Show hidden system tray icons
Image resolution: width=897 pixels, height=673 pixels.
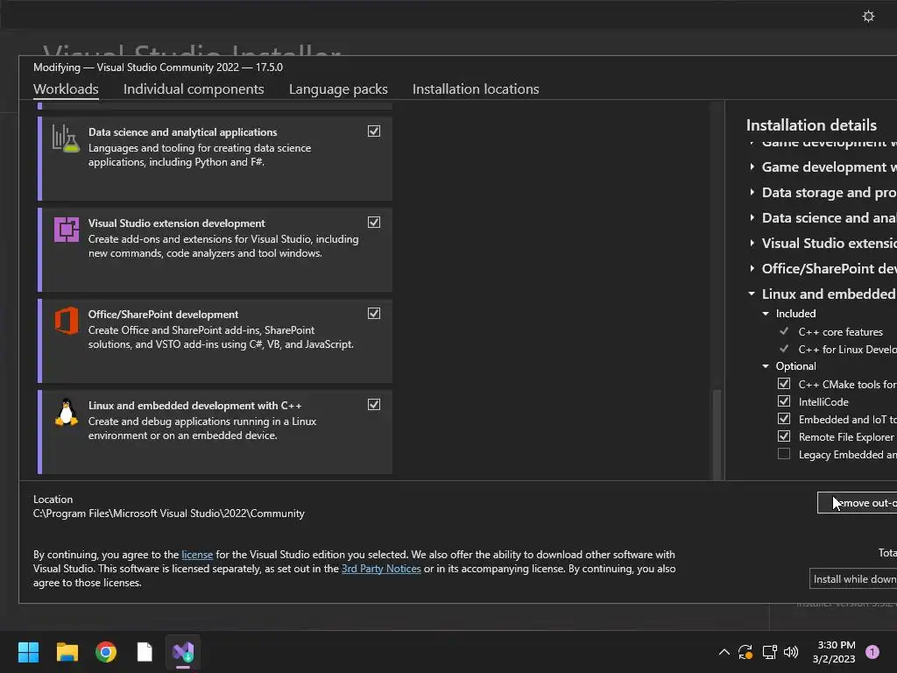(724, 652)
